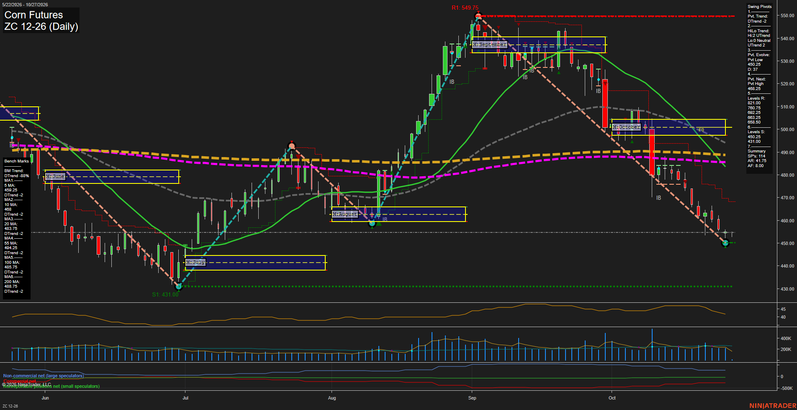Select the M:July session box label
The height and width of the screenshot is (410, 797).
tap(195, 262)
